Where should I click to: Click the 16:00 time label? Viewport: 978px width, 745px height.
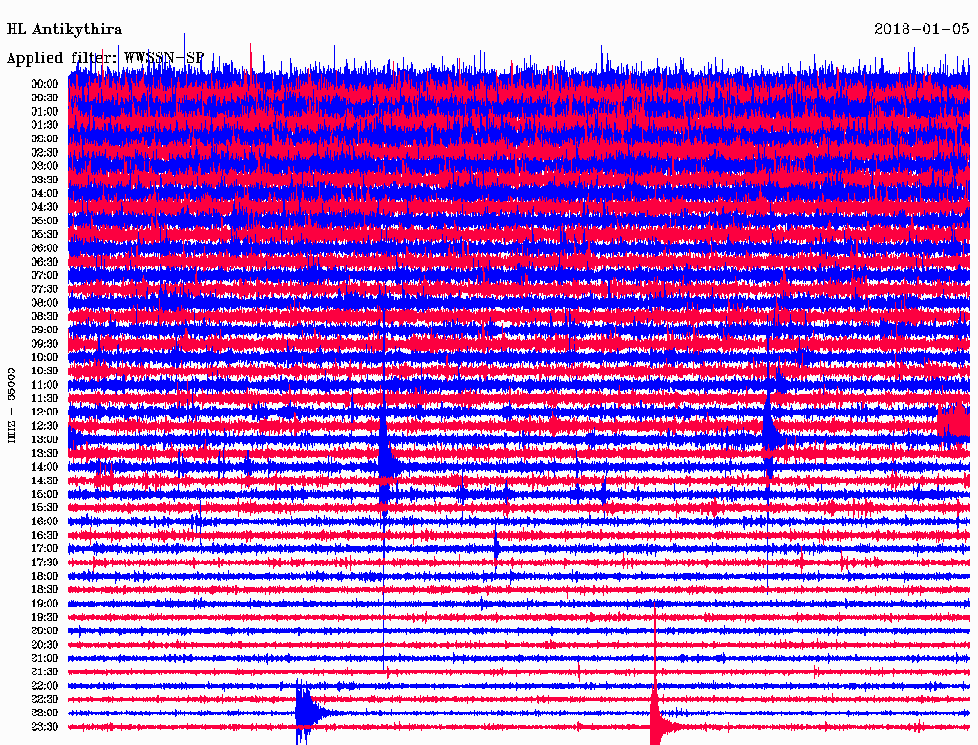click(x=45, y=521)
